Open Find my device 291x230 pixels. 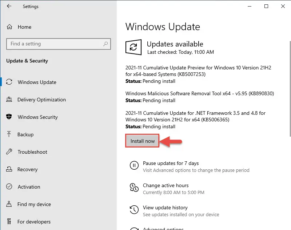(x=34, y=204)
